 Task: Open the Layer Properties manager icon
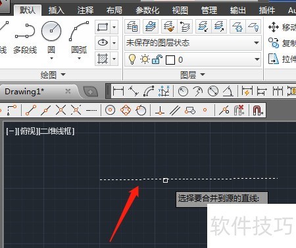132,26
